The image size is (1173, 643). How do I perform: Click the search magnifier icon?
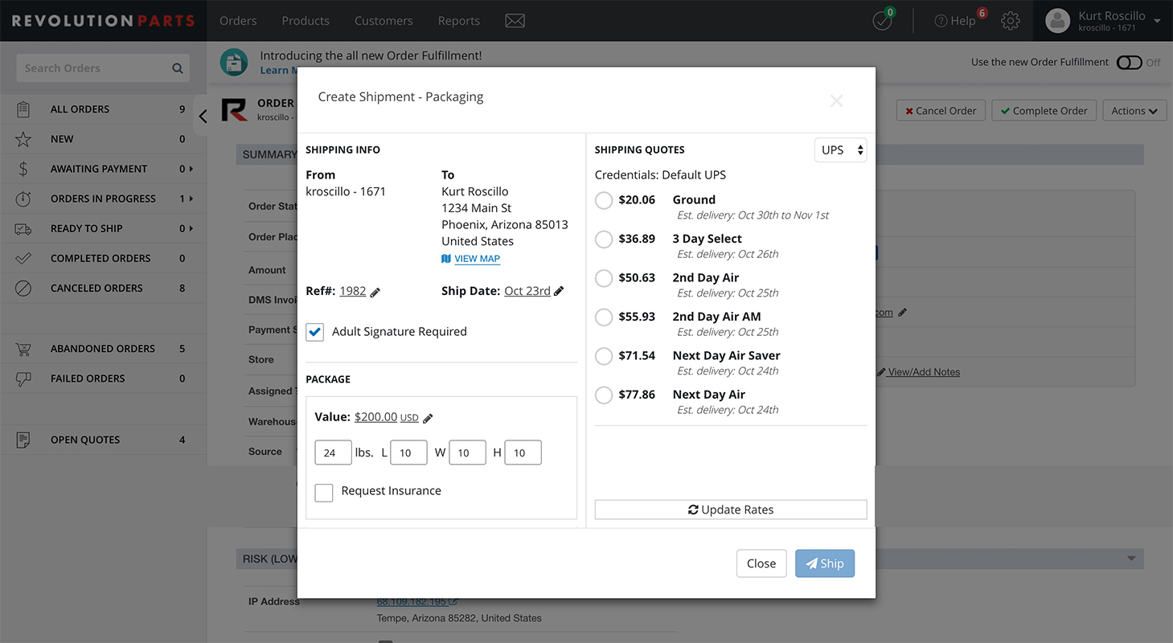(x=178, y=68)
